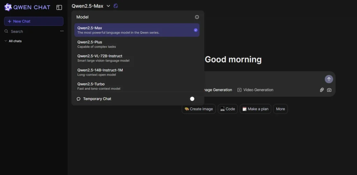This screenshot has height=175, width=357.
Task: Toggle the Temporary Chat switch
Action: click(192, 99)
